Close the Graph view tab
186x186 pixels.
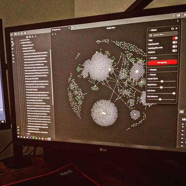coord(69,28)
